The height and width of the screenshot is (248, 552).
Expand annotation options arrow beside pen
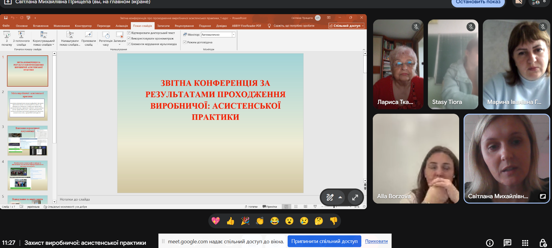(x=340, y=197)
